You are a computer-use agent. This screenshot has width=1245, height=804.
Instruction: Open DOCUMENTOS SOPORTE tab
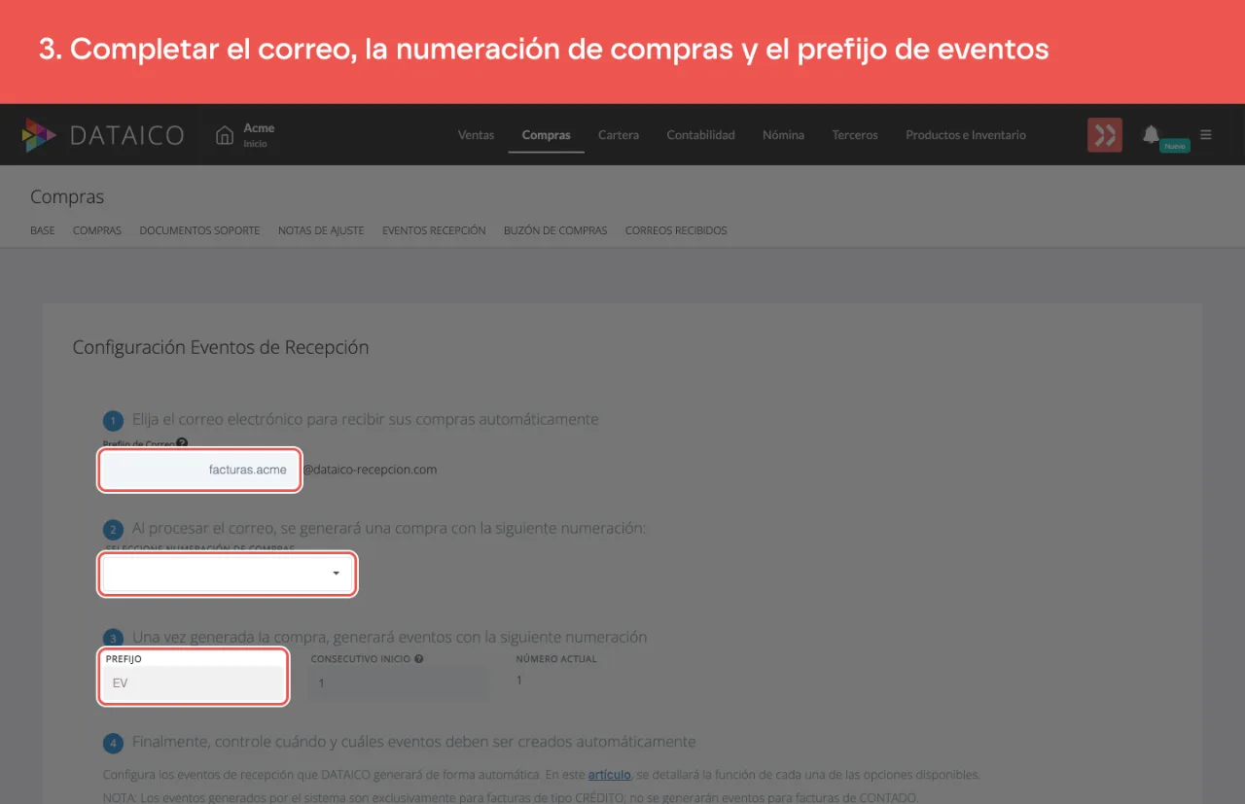click(x=199, y=231)
